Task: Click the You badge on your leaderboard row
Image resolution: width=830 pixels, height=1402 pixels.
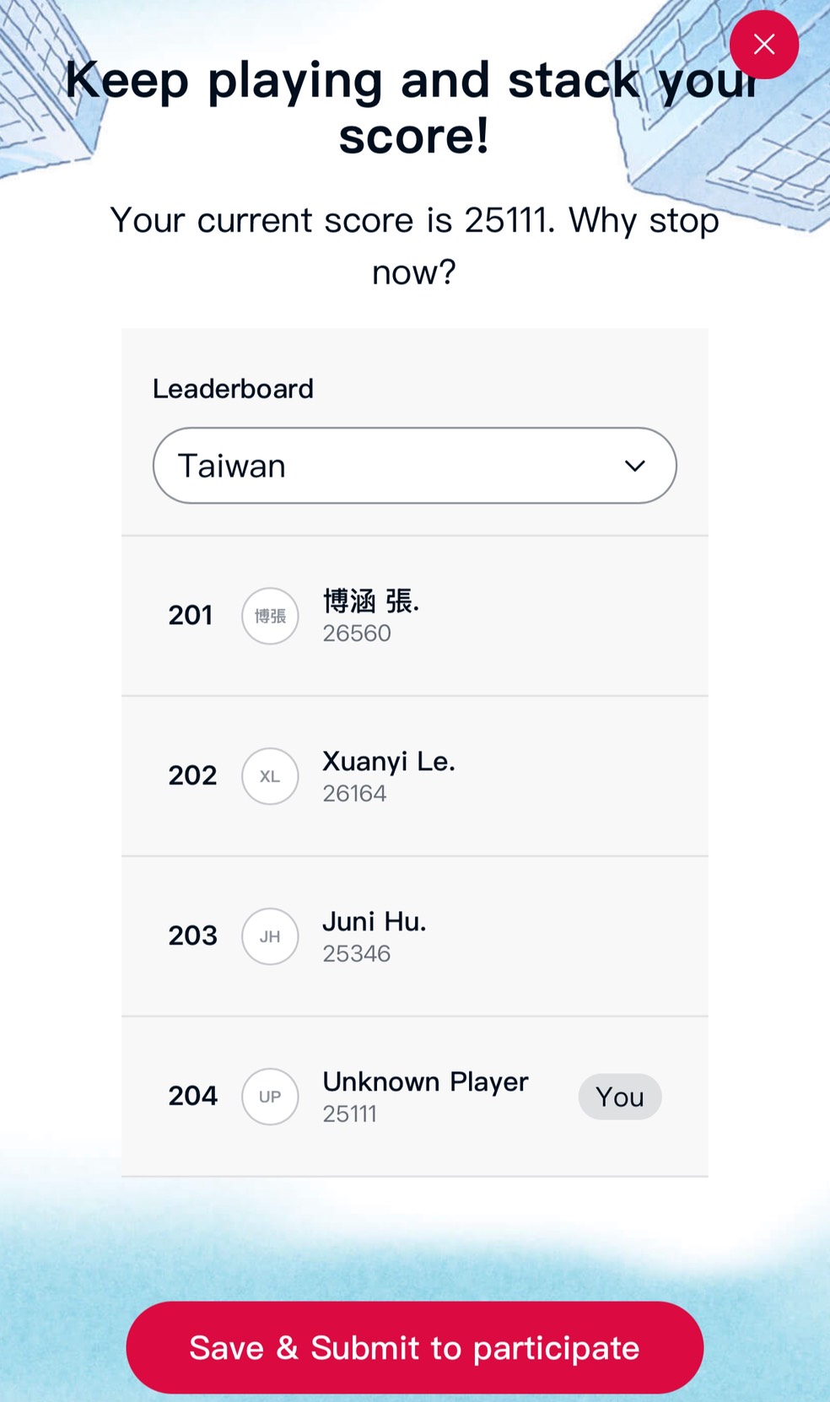Action: pyautogui.click(x=619, y=1096)
